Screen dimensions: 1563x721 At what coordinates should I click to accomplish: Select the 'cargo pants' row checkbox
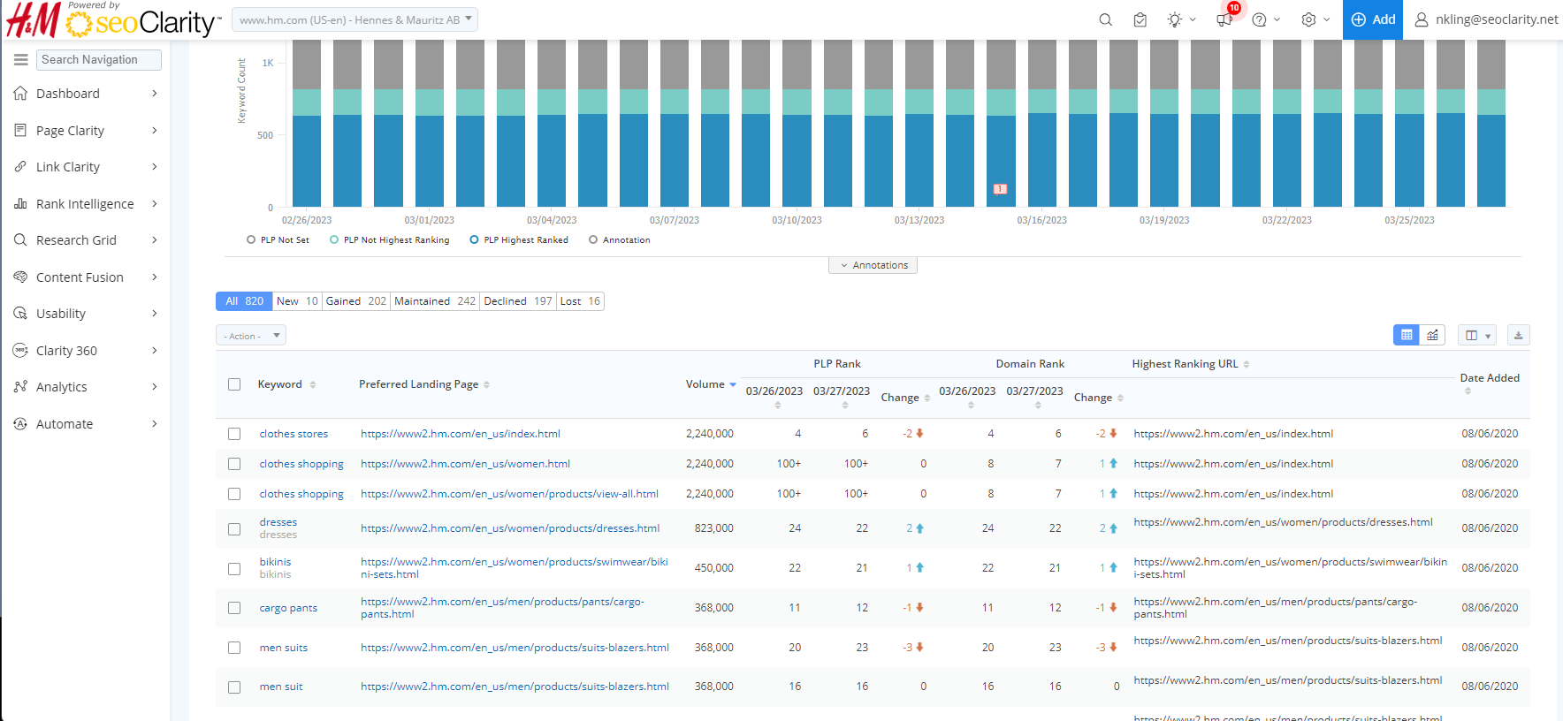coord(234,608)
